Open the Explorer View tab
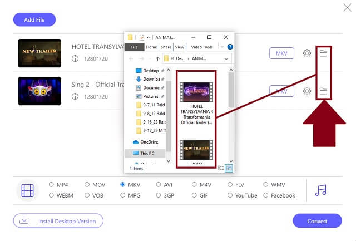The height and width of the screenshot is (241, 356). click(180, 47)
